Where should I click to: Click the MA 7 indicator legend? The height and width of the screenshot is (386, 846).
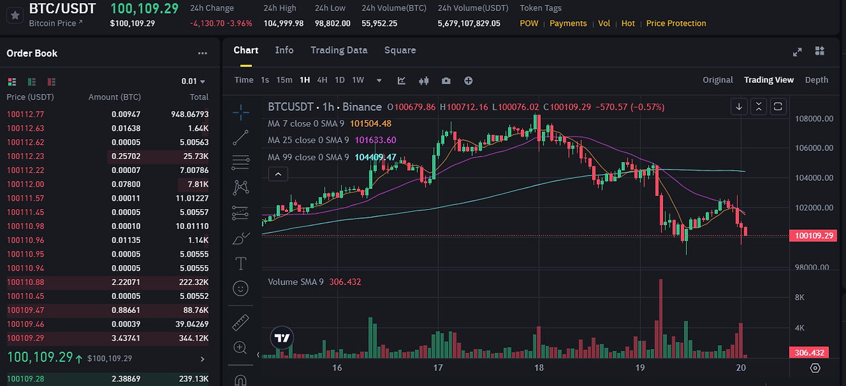[x=329, y=123]
